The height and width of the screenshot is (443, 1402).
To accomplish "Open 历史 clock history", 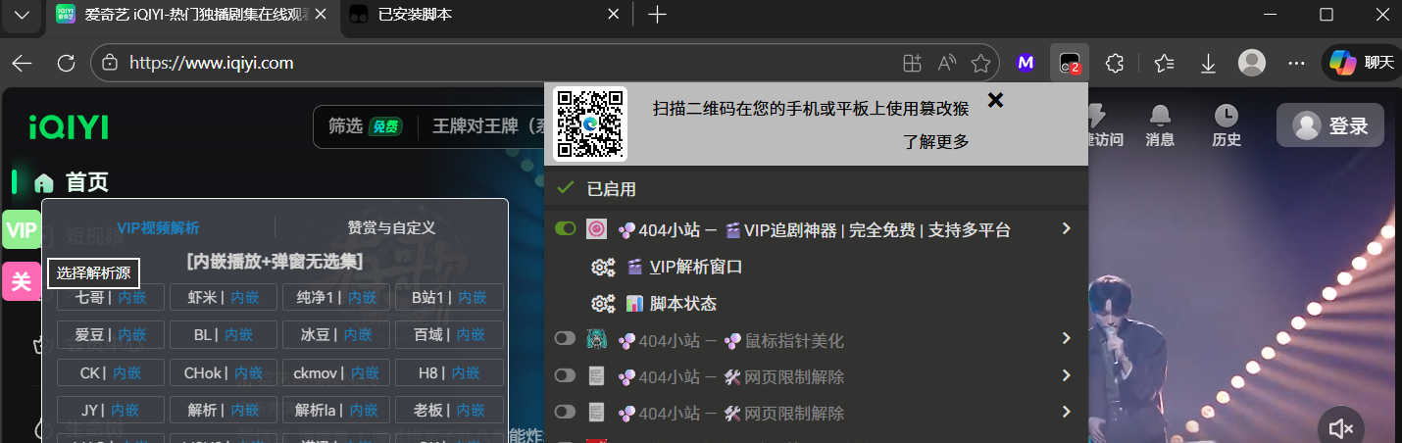I will [1227, 125].
